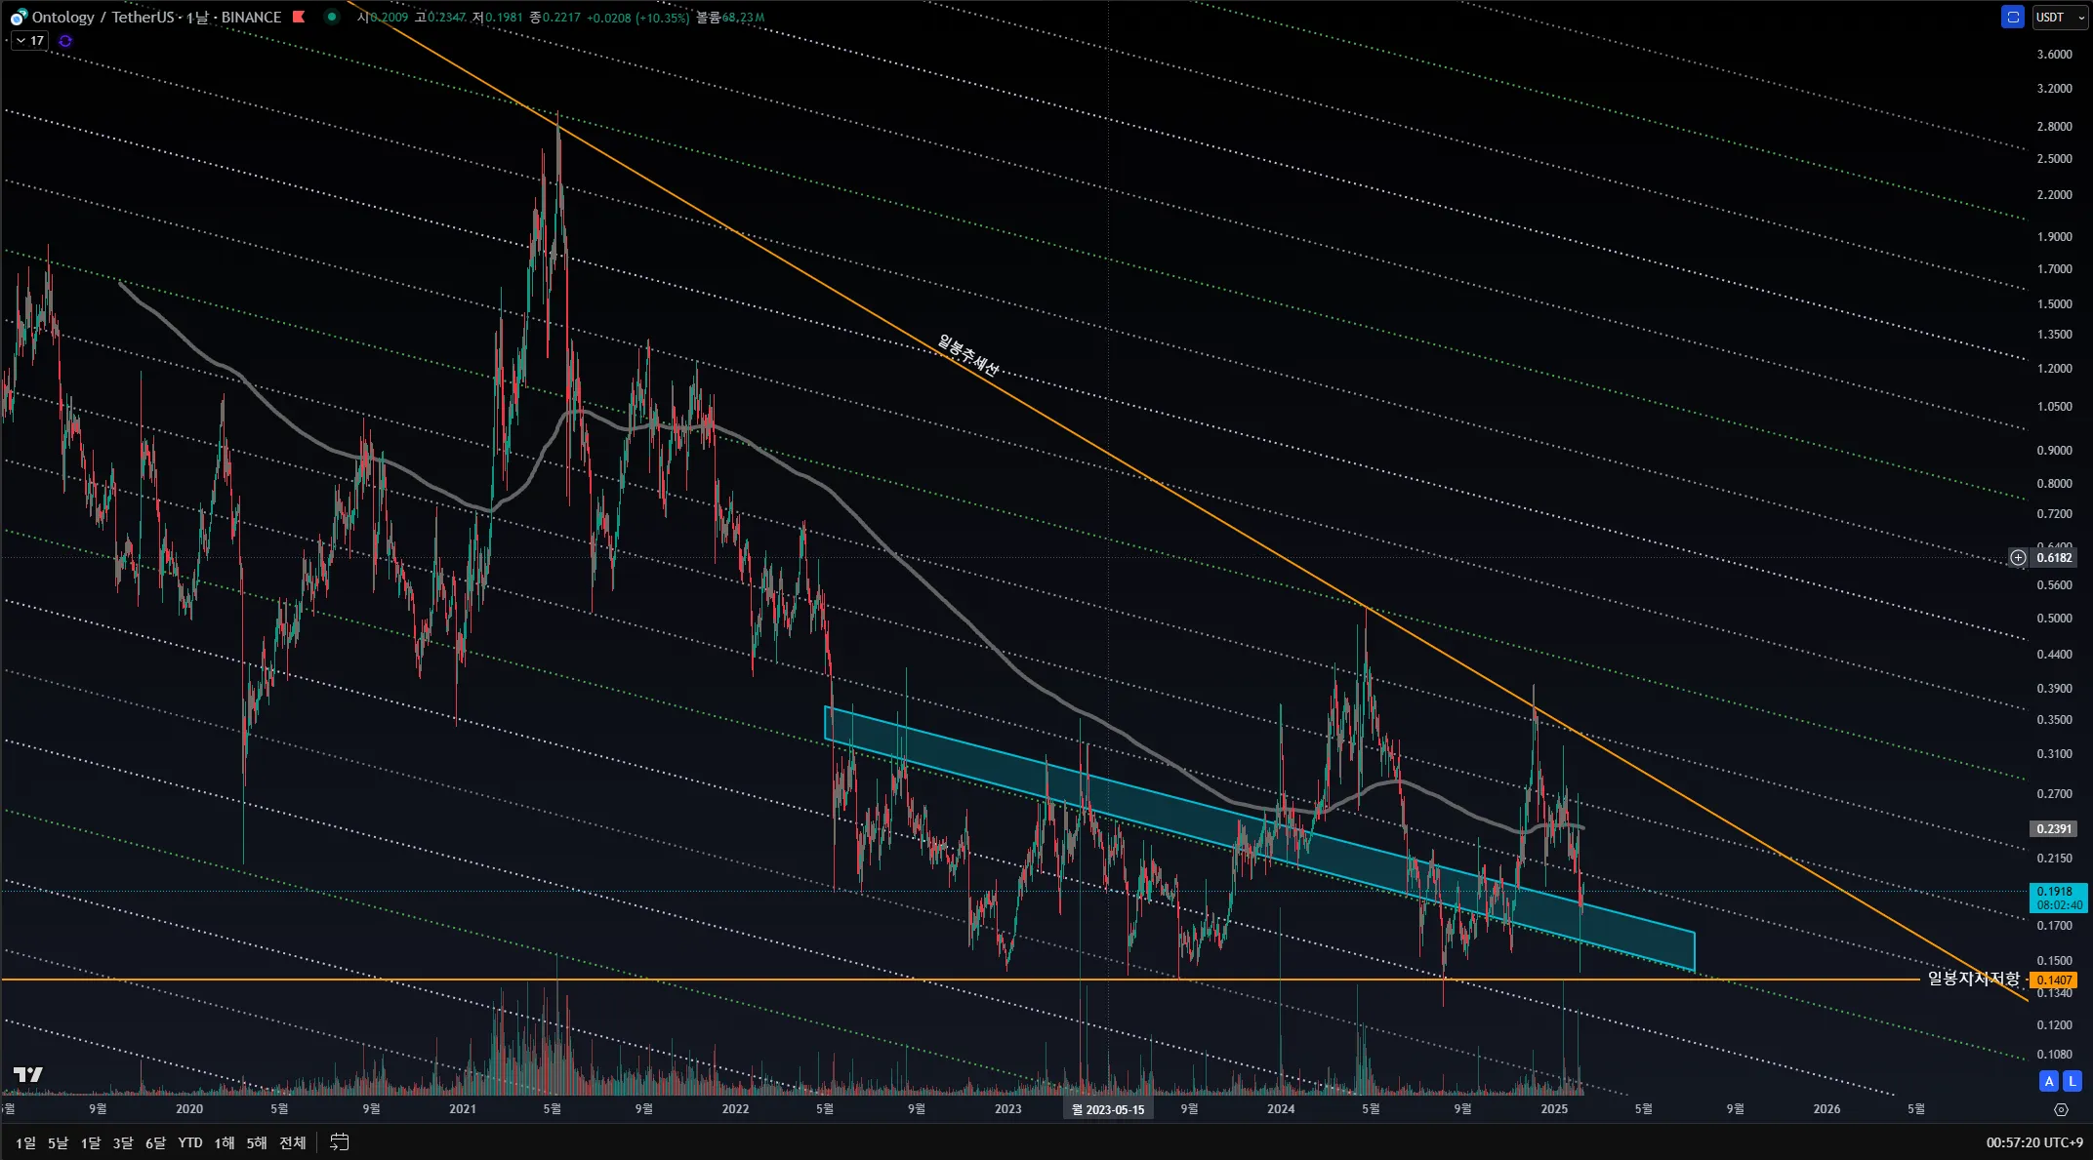Viewport: 2093px width, 1160px height.
Task: Select the 1달 time range
Action: [x=91, y=1142]
